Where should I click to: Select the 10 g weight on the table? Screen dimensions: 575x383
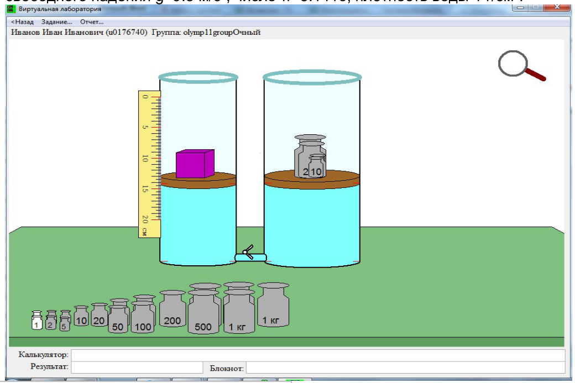click(81, 316)
